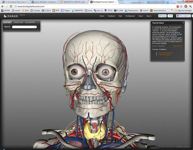193x150 pixels.
Task: Click the BioDigital Human logo
Action: click(11, 16)
